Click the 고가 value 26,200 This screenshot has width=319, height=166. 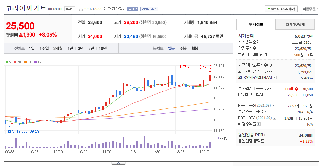click(x=131, y=22)
